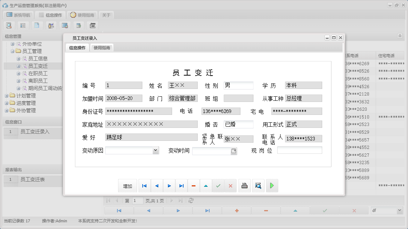Image resolution: width=408 pixels, height=229 pixels.
Task: Jump to last record using navigation icon
Action: [x=181, y=186]
